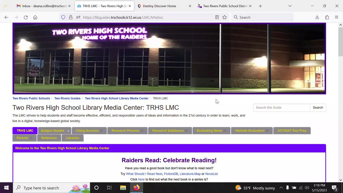The height and width of the screenshot is (193, 343).
Task: Open the Libraries tab
Action: tap(73, 138)
